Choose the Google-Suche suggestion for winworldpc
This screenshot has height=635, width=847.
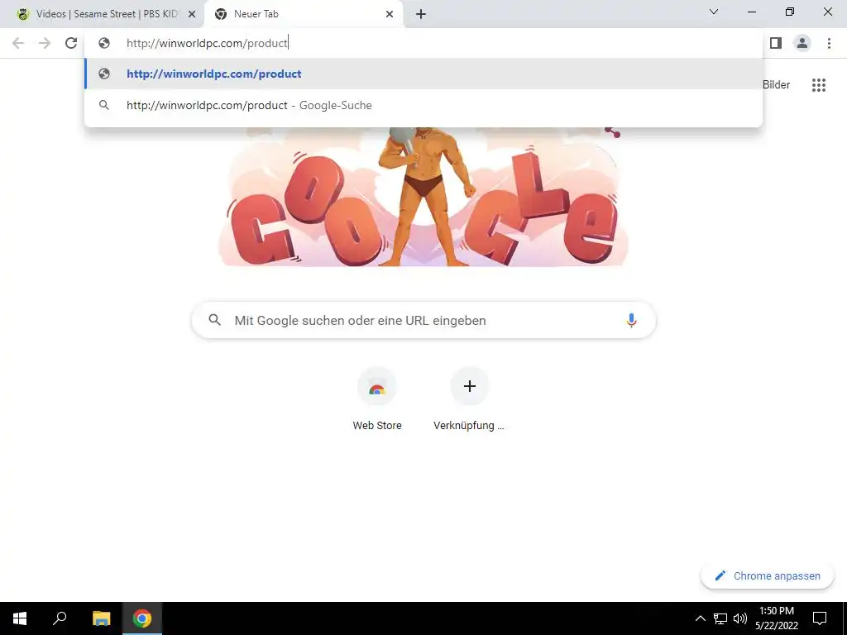tap(423, 105)
